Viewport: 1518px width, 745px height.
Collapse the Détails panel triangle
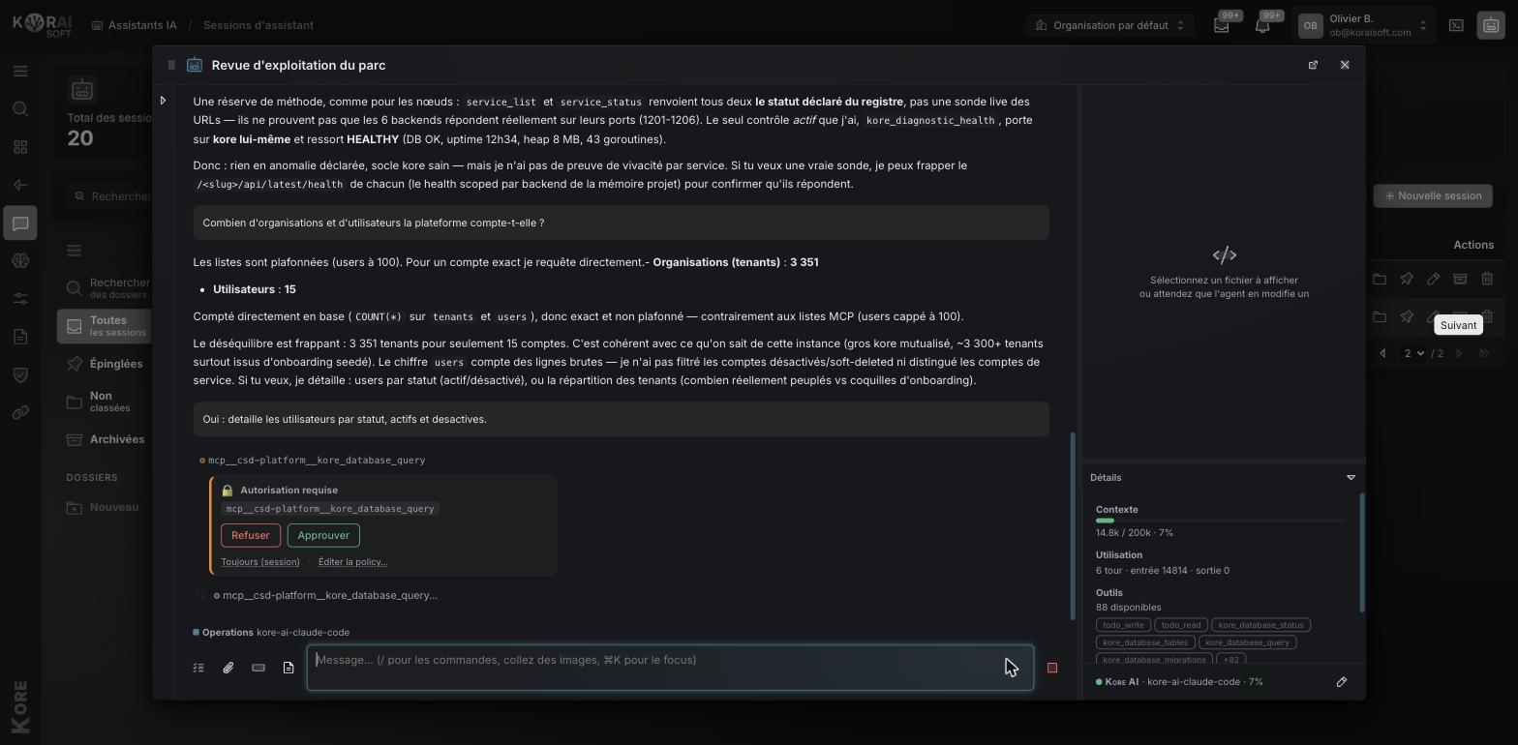(x=1351, y=477)
